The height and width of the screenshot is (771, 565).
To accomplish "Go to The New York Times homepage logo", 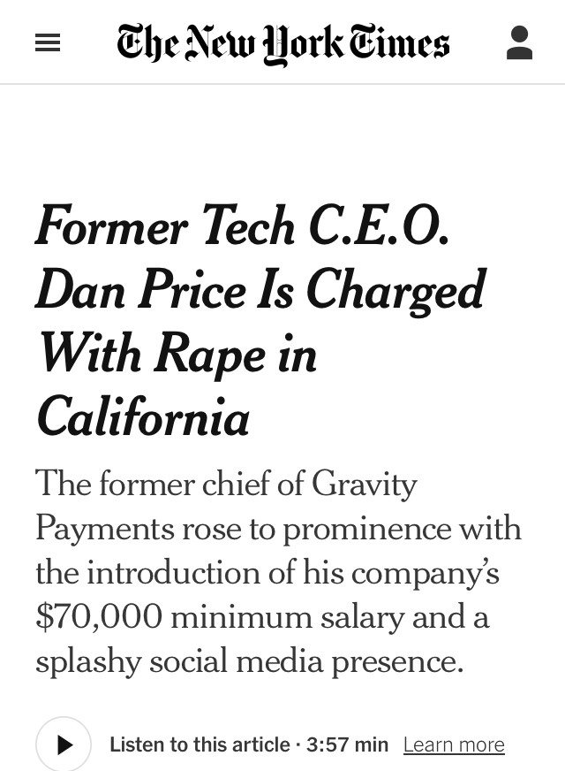I will click(282, 43).
